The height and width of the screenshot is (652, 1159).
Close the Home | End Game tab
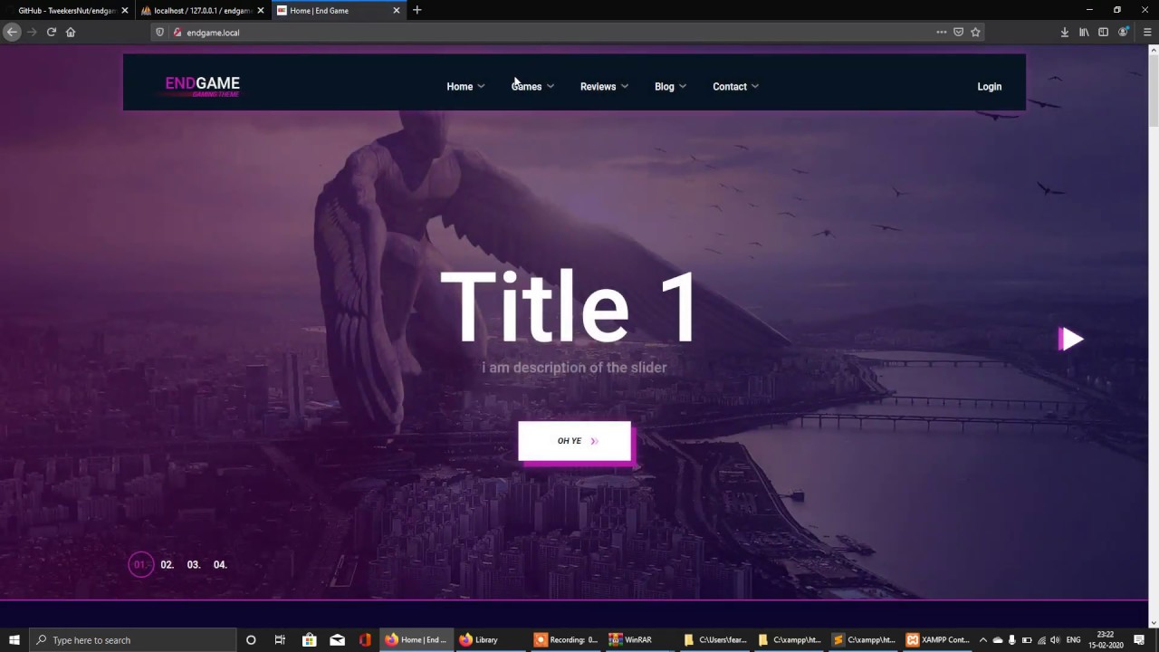point(396,11)
